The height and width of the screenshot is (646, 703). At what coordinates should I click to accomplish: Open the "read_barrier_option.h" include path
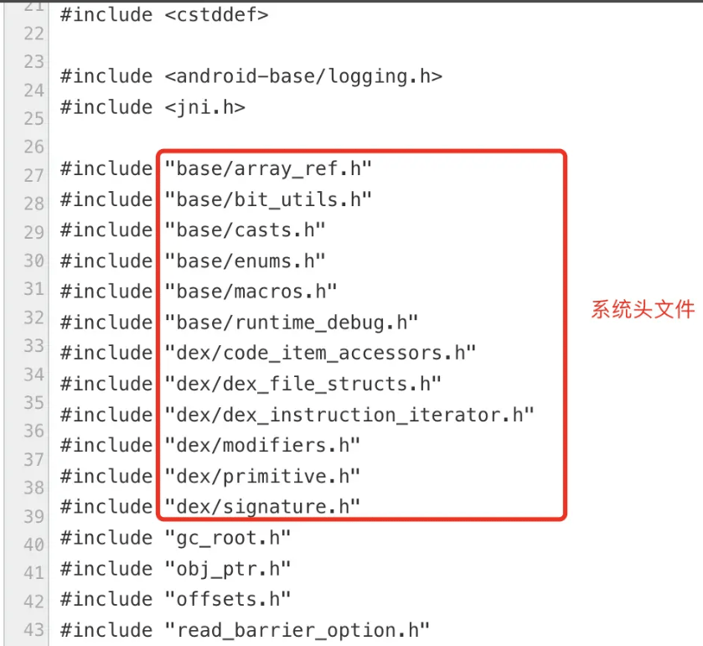tap(297, 630)
